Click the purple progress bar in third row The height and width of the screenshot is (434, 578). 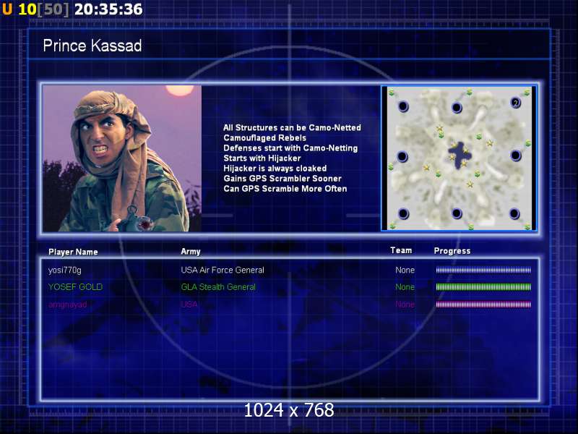(483, 305)
